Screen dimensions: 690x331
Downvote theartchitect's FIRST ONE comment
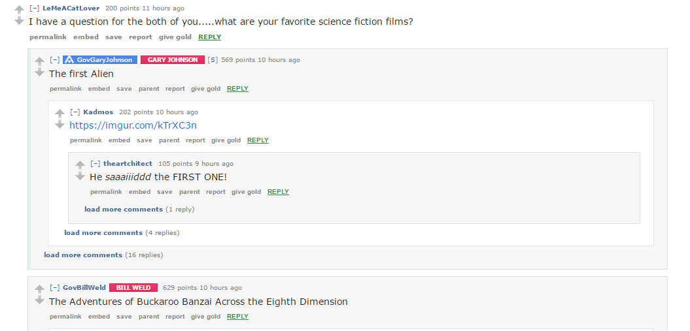[80, 176]
